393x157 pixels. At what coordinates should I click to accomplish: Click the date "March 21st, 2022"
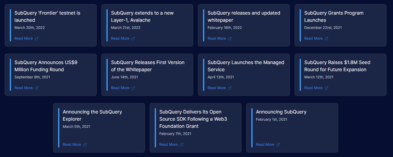pyautogui.click(x=126, y=28)
